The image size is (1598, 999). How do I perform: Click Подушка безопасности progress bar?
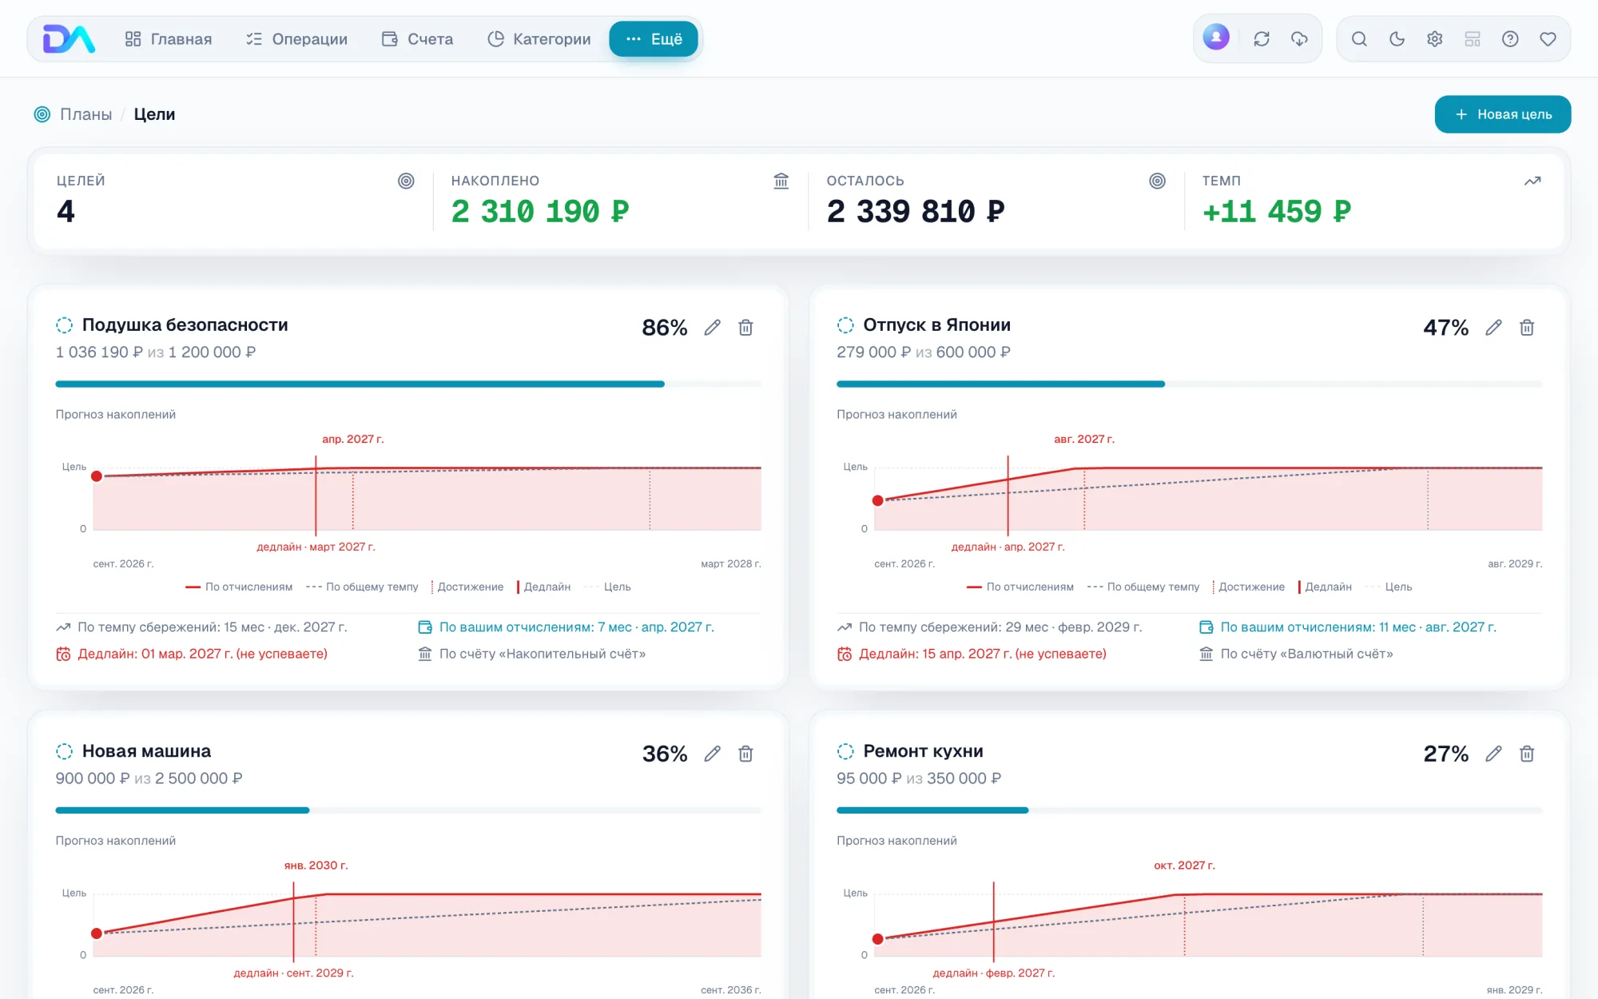point(408,384)
